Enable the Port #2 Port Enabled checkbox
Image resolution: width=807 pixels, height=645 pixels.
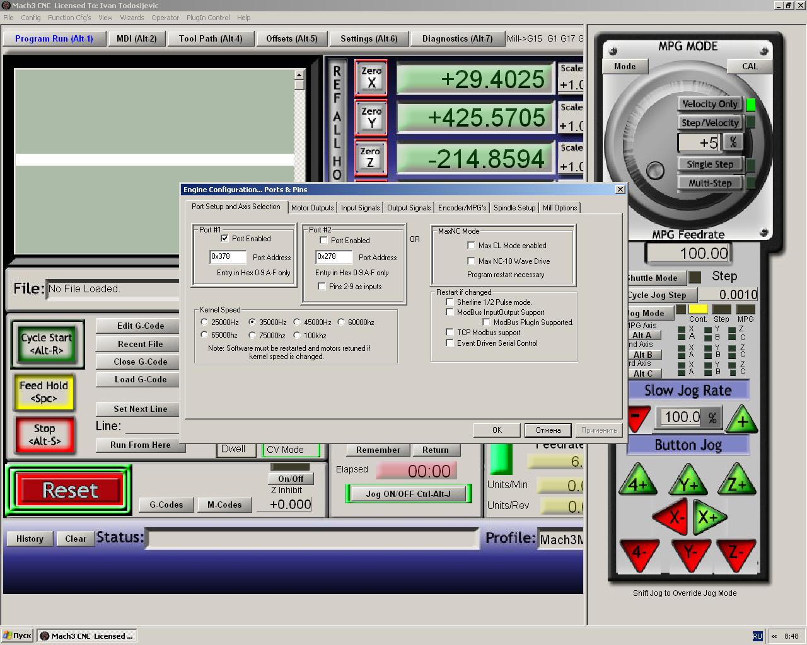tap(323, 241)
